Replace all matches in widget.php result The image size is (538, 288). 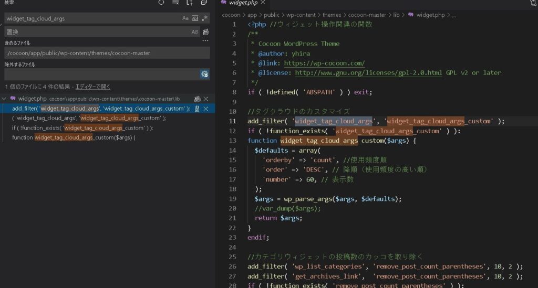tap(197, 99)
